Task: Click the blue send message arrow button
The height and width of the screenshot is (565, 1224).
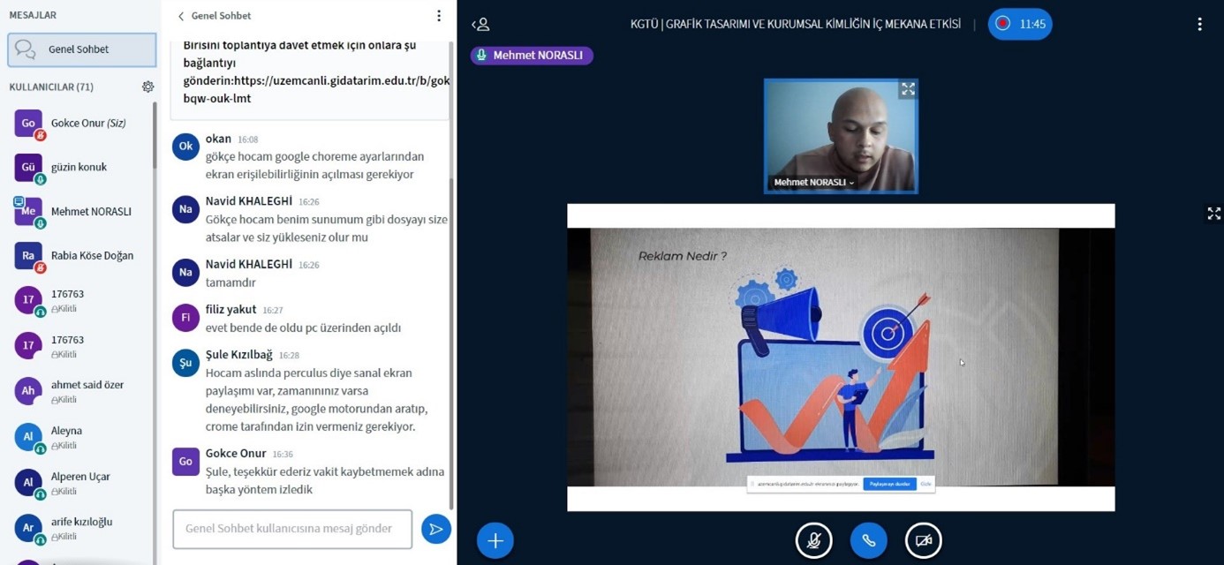Action: [x=435, y=529]
